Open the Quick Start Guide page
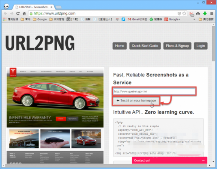The height and width of the screenshot is (169, 217). point(145,46)
